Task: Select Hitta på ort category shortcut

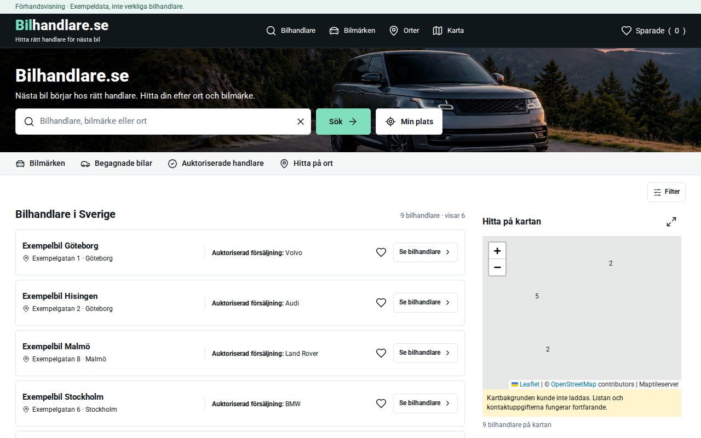Action: click(x=306, y=163)
